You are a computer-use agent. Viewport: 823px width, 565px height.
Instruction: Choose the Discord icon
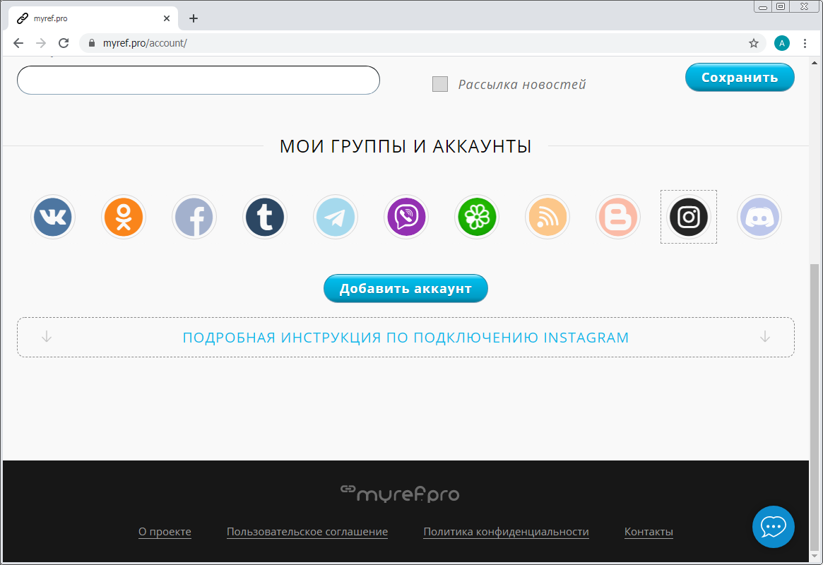click(x=759, y=217)
